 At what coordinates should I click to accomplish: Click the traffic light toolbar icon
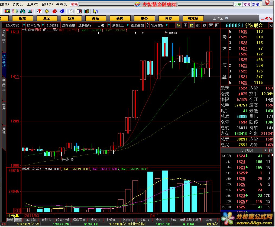(7, 11)
